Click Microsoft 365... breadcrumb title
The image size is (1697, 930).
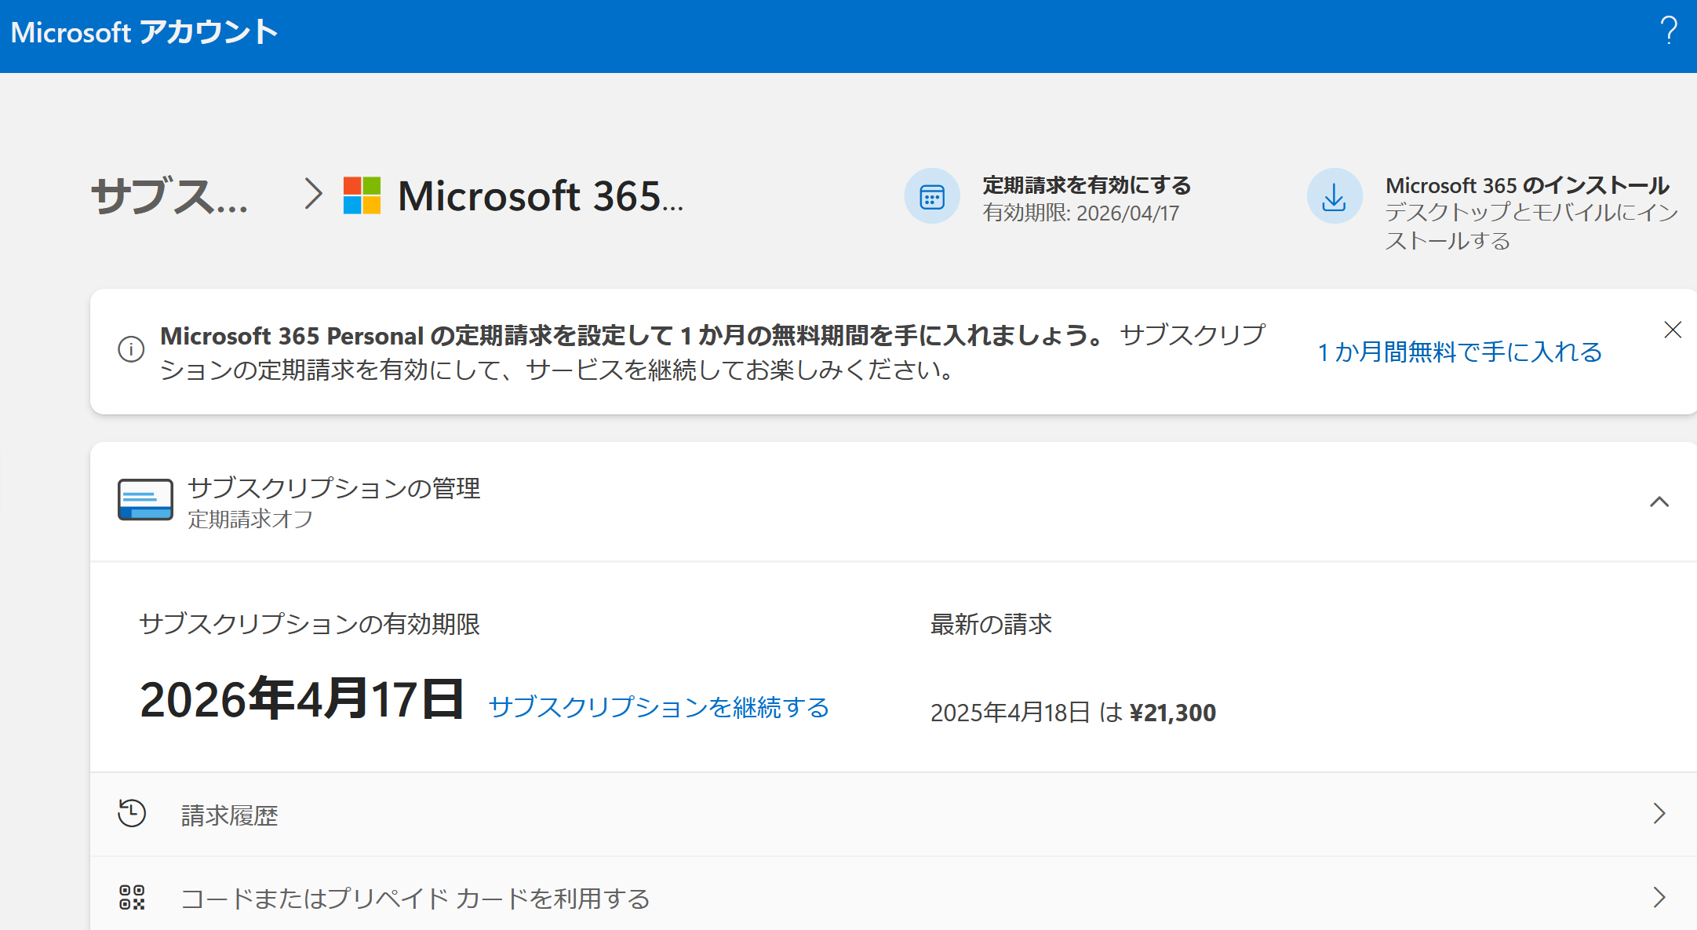pyautogui.click(x=540, y=195)
